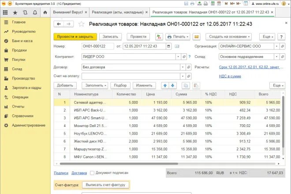Click the forward arrow navigation button

click(69, 24)
